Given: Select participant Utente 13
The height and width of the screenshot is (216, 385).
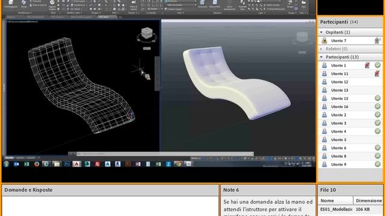Looking at the screenshot, I should (350, 90).
